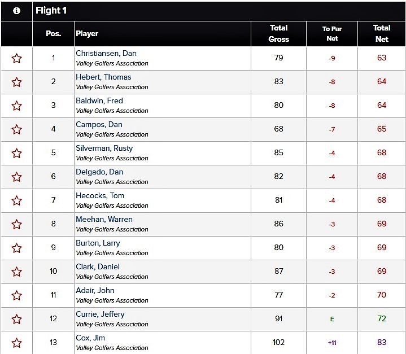
Task: Click the info icon beside Flight 1
Action: coord(16,11)
